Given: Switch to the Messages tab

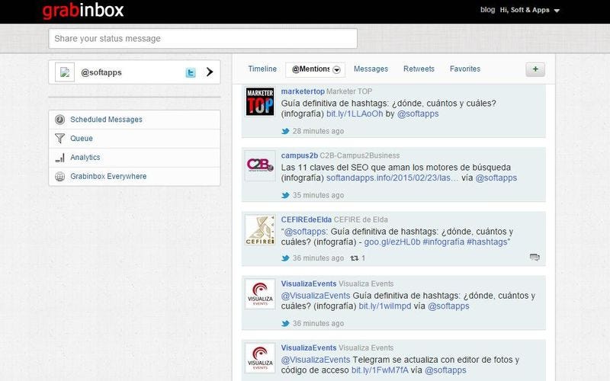Looking at the screenshot, I should click(371, 69).
